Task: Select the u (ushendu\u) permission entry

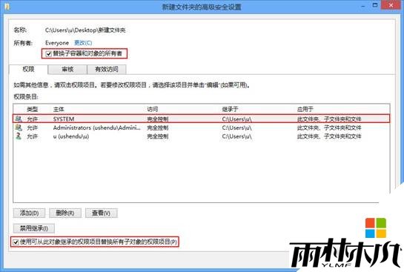Action: click(x=201, y=136)
